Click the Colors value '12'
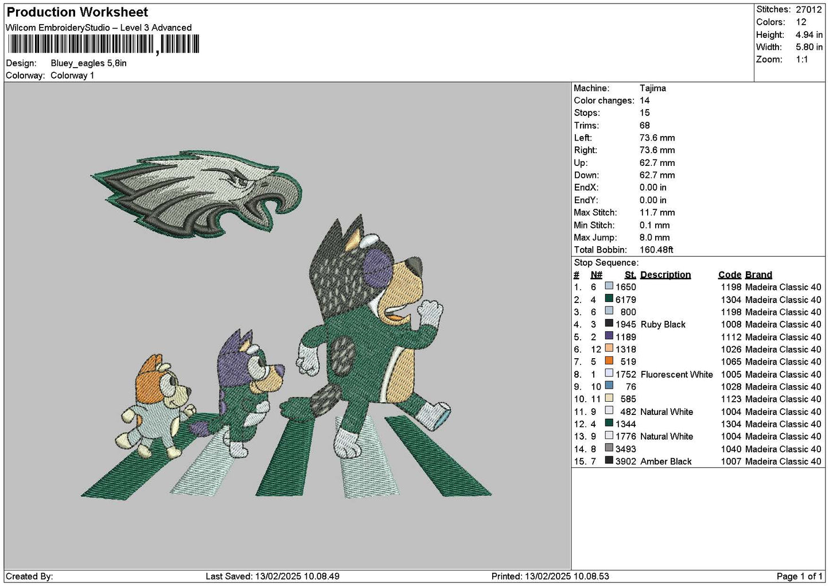829x586 pixels. tap(801, 22)
